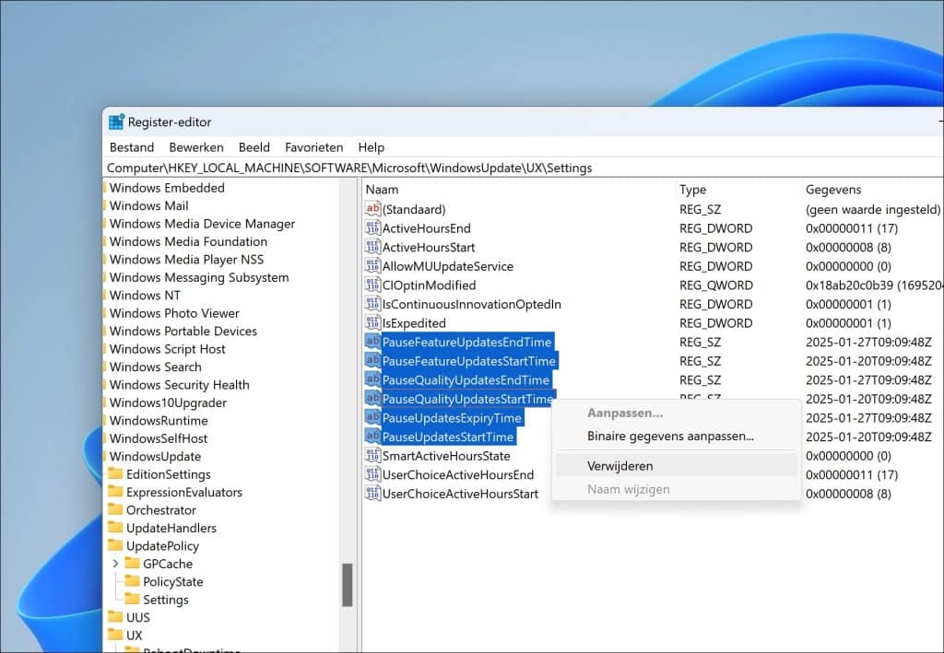
Task: Click the ActiveHoursEnd data value 0x00000011 (17)
Action: point(851,228)
